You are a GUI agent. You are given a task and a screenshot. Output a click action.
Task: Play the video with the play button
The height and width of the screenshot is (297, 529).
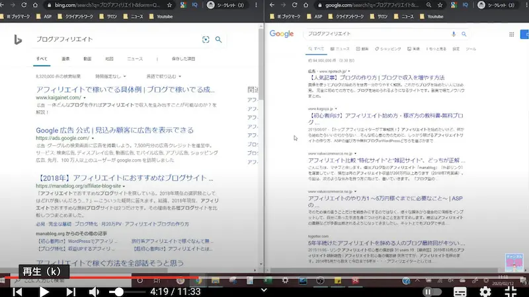point(44,291)
